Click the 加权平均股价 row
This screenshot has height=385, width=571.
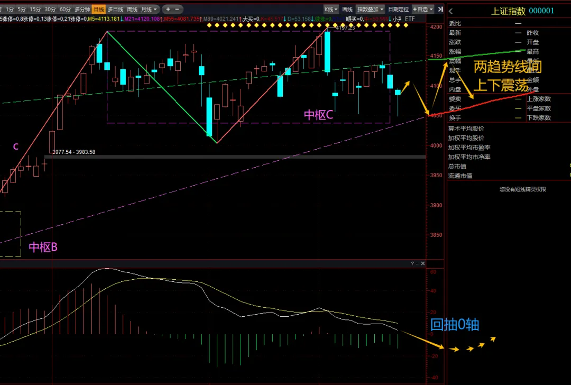coord(466,138)
